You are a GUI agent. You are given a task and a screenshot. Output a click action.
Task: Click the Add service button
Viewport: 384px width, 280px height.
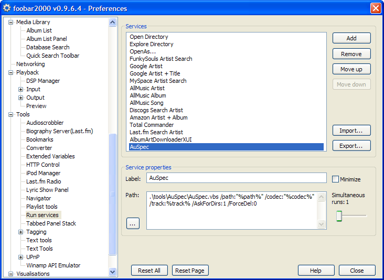351,38
